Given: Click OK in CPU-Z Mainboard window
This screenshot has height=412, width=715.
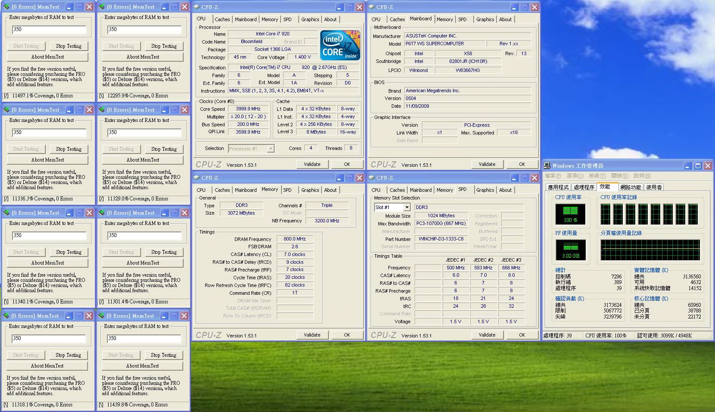Looking at the screenshot, I should 522,164.
